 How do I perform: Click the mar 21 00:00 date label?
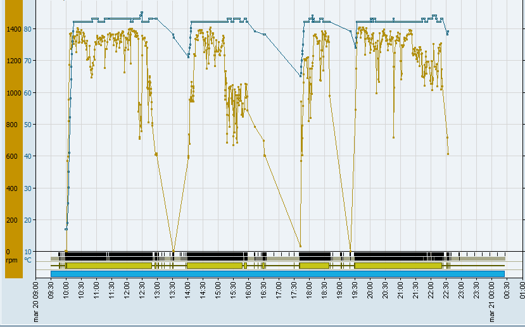[492, 302]
